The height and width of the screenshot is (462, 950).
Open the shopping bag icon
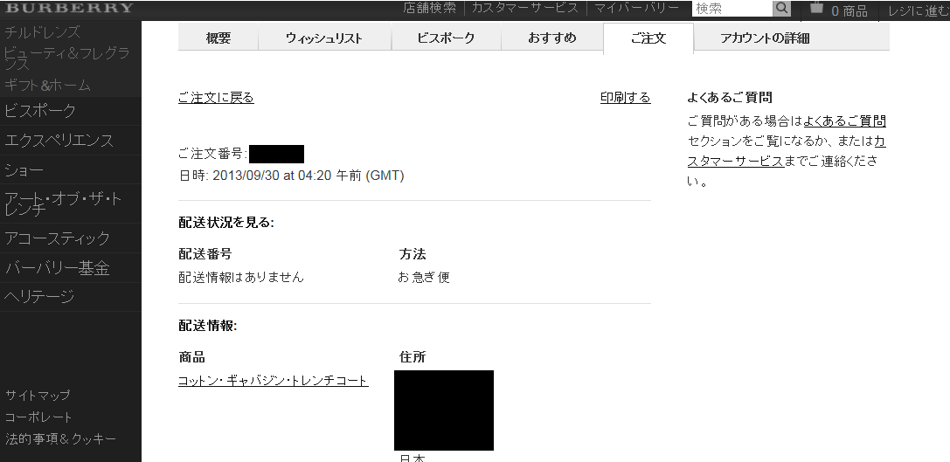(816, 9)
